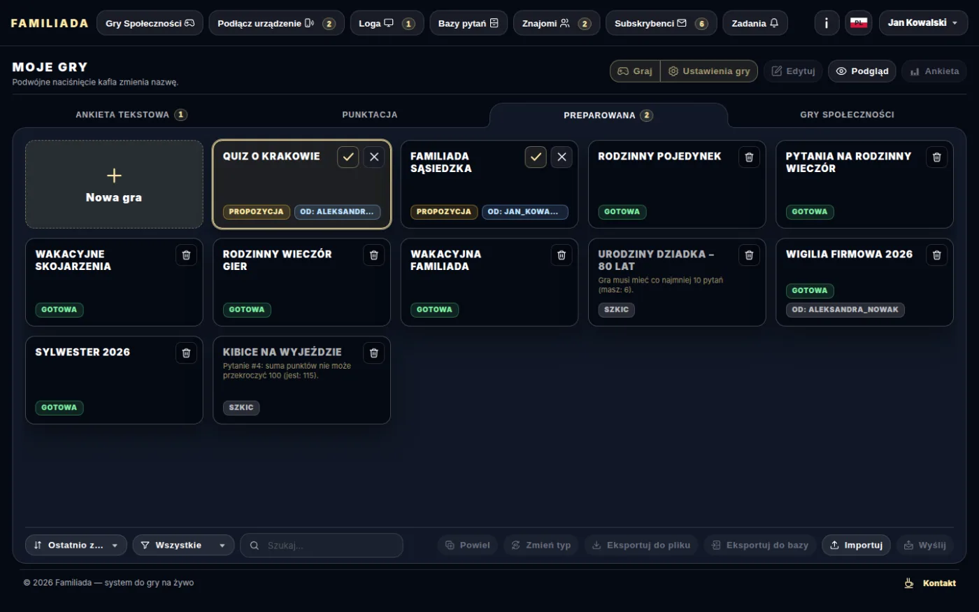Open the Ostatnio z... sort dropdown
This screenshot has height=612, width=979.
pyautogui.click(x=76, y=545)
